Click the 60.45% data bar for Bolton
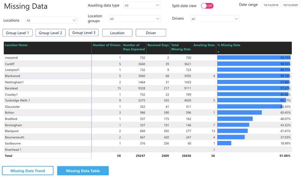The image size is (303, 177). (x=240, y=112)
